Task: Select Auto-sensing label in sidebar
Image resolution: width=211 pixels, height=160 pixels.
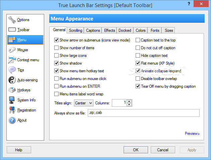Action: pyautogui.click(x=27, y=80)
